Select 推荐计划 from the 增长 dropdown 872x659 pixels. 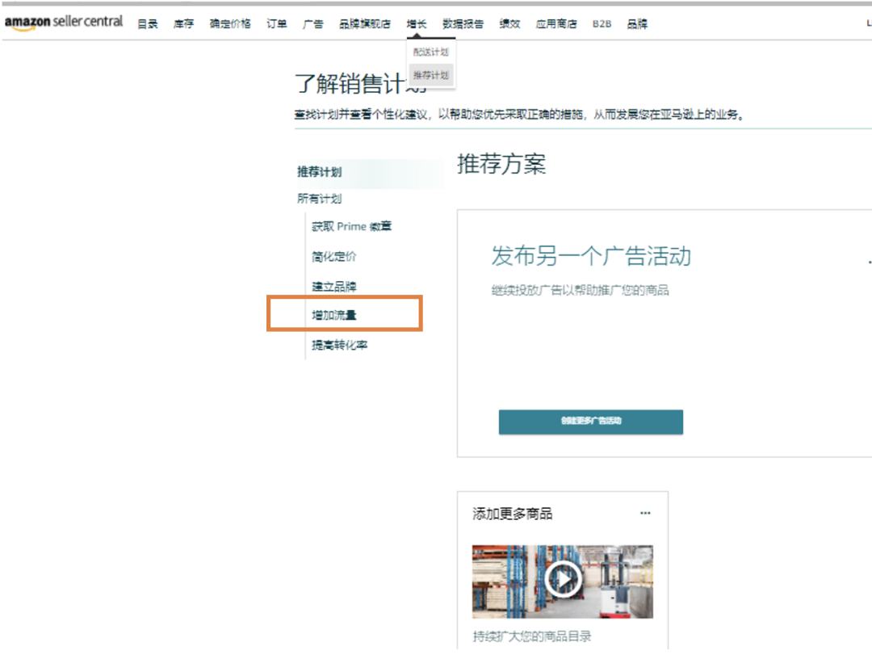[432, 74]
